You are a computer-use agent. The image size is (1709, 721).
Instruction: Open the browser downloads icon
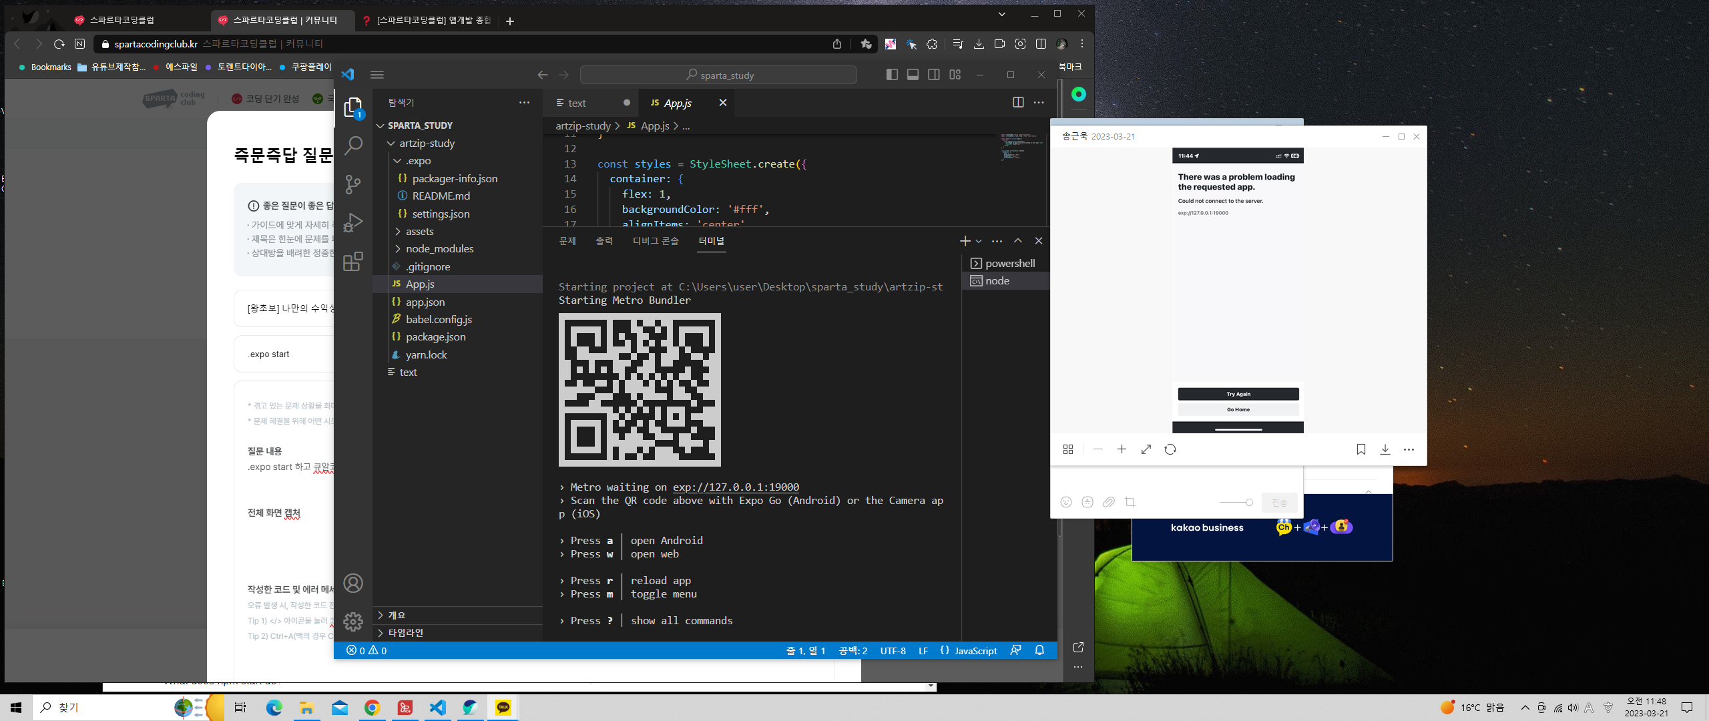[979, 44]
